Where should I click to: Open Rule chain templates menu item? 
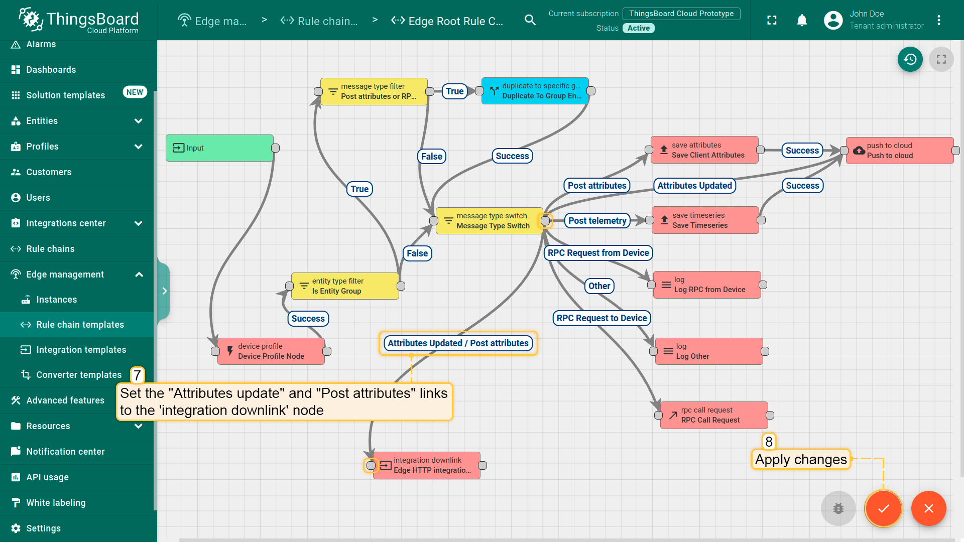pos(80,325)
